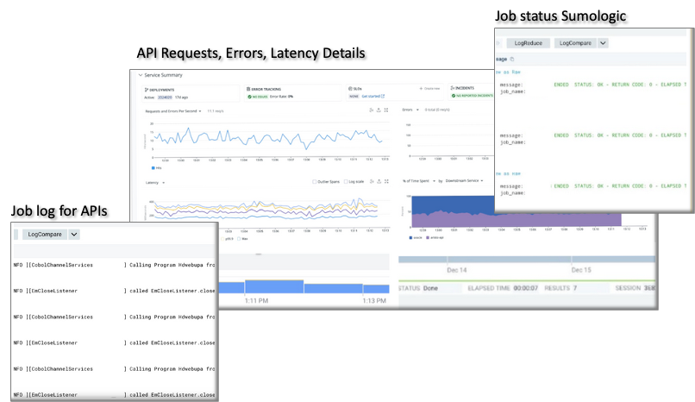
Task: Click the copy icon beside message header
Action: click(512, 59)
